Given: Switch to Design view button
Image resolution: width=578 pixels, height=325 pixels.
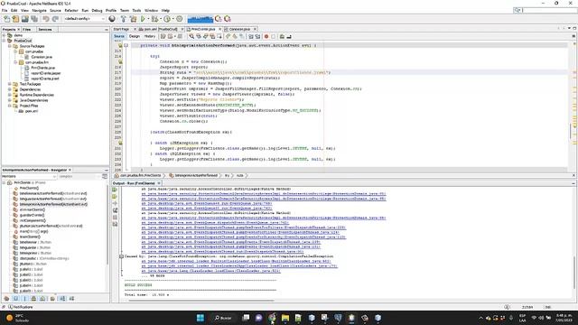Looking at the screenshot, I should [135, 36].
